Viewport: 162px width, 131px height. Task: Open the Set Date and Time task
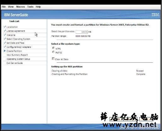15,43
